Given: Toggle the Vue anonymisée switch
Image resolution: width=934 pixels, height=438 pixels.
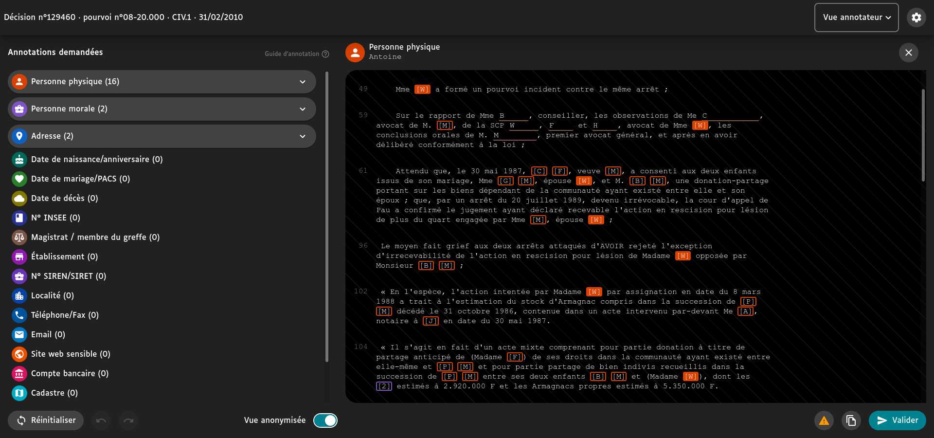Looking at the screenshot, I should 326,420.
